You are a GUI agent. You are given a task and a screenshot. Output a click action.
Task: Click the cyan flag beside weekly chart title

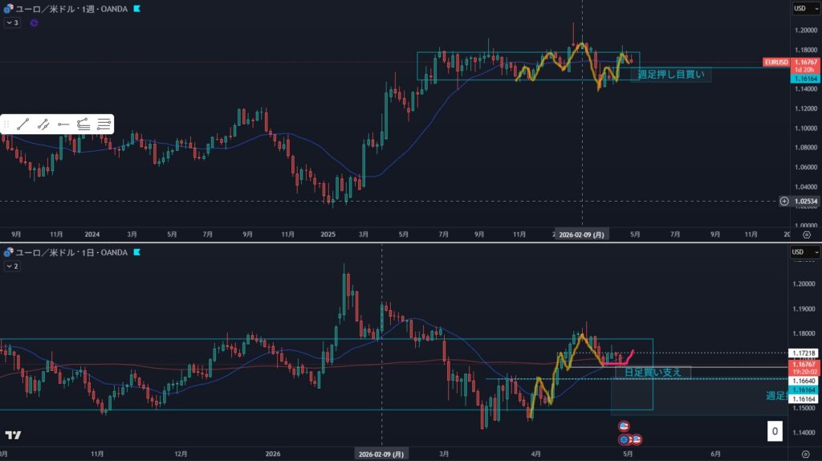tap(137, 8)
